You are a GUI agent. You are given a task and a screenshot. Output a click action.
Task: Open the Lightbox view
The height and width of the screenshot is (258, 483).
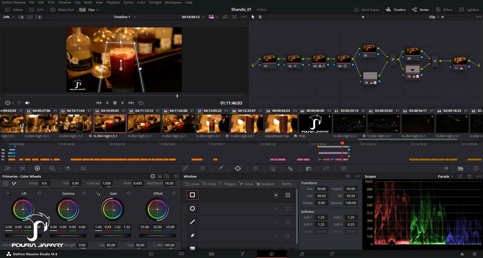tap(469, 10)
